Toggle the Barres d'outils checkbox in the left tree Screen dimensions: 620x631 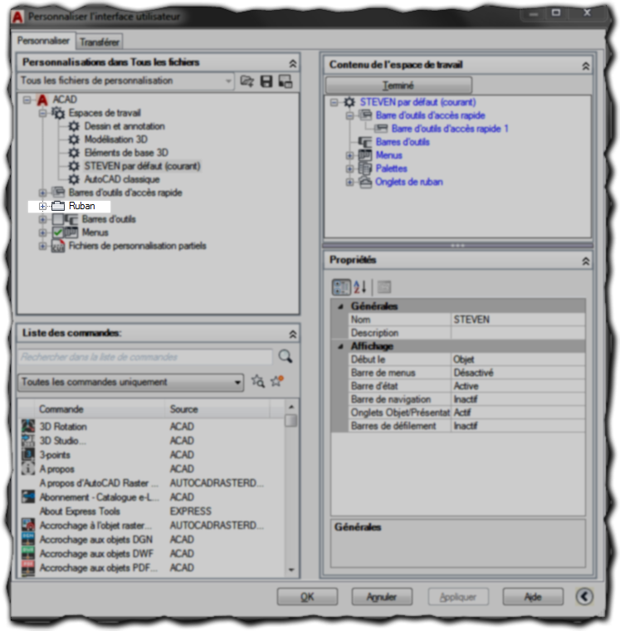58,219
